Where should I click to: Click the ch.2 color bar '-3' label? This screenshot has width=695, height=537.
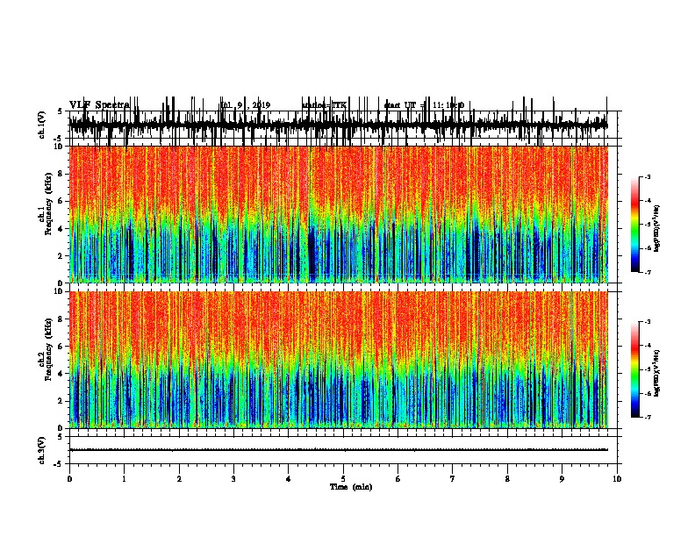(647, 322)
